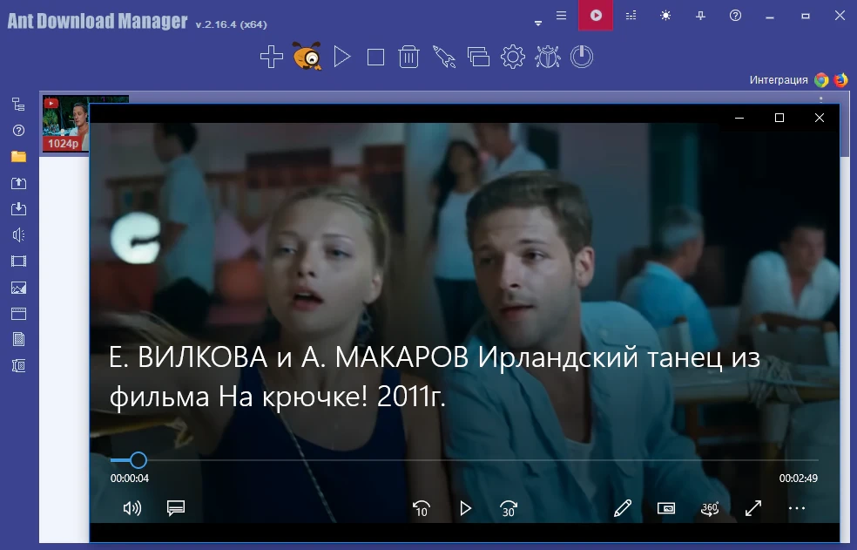Screen dimensions: 857x550
Task: Expand the small dropdown arrow in the title bar
Action: coord(538,23)
